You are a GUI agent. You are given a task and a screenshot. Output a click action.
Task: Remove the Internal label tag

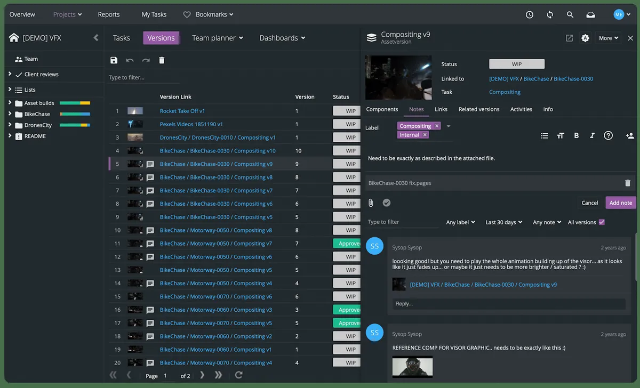tap(423, 134)
